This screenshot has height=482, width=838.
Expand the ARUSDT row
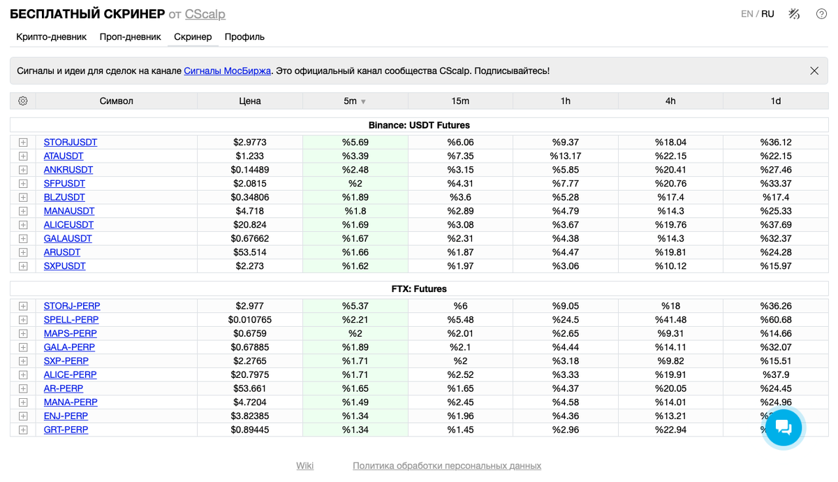pos(23,252)
